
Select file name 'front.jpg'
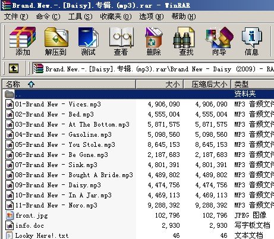[x=32, y=215]
